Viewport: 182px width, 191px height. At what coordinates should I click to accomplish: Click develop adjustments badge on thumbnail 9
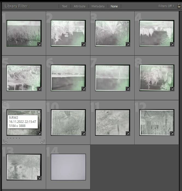coord(39,133)
